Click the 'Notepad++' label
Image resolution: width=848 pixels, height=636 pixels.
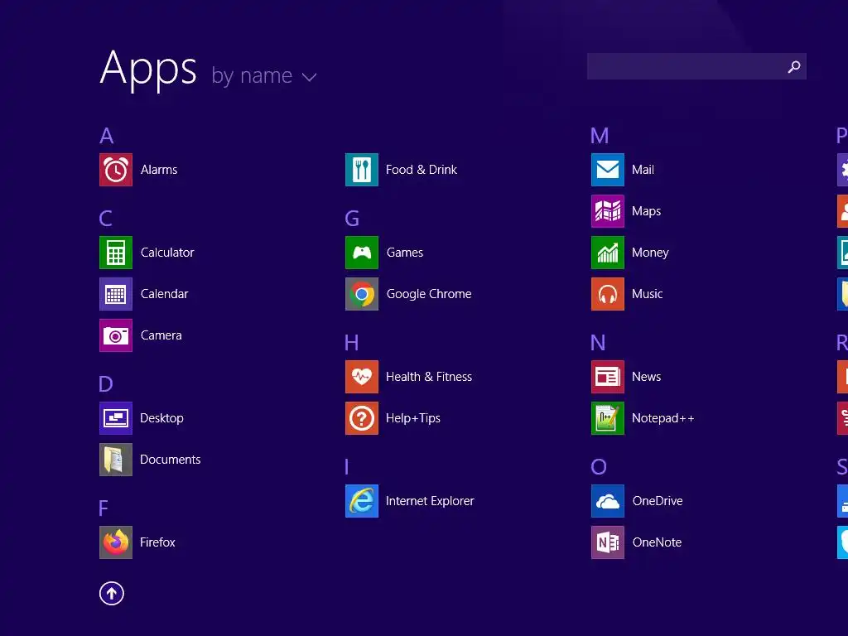663,418
